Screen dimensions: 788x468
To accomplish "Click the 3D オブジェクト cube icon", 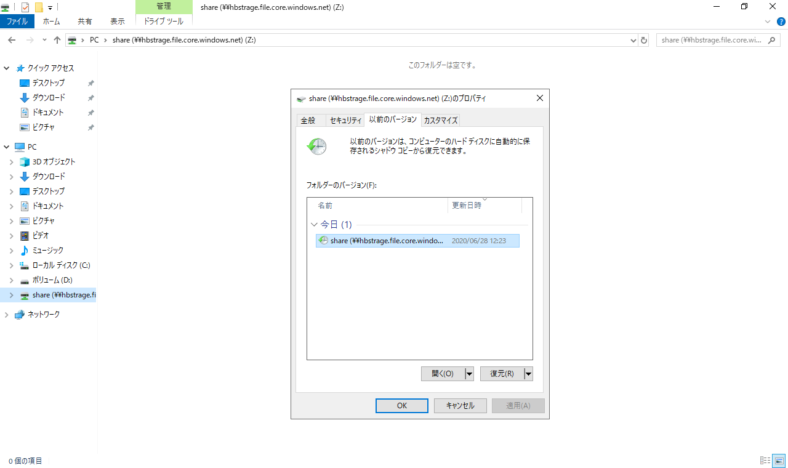I will point(25,162).
